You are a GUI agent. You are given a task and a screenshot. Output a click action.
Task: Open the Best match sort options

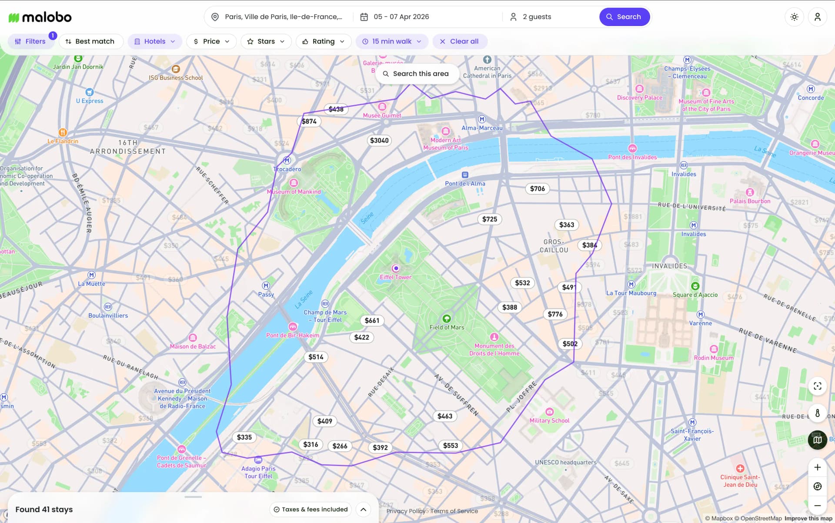coord(91,41)
